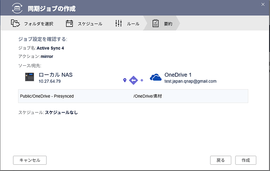This screenshot has width=270, height=171.
Task: Click the OneDrive cloud icon
Action: tap(156, 77)
